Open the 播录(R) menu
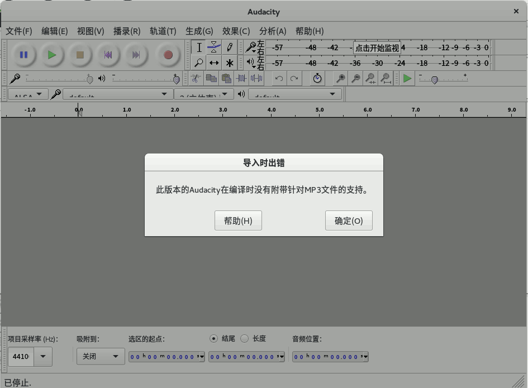 [x=127, y=31]
